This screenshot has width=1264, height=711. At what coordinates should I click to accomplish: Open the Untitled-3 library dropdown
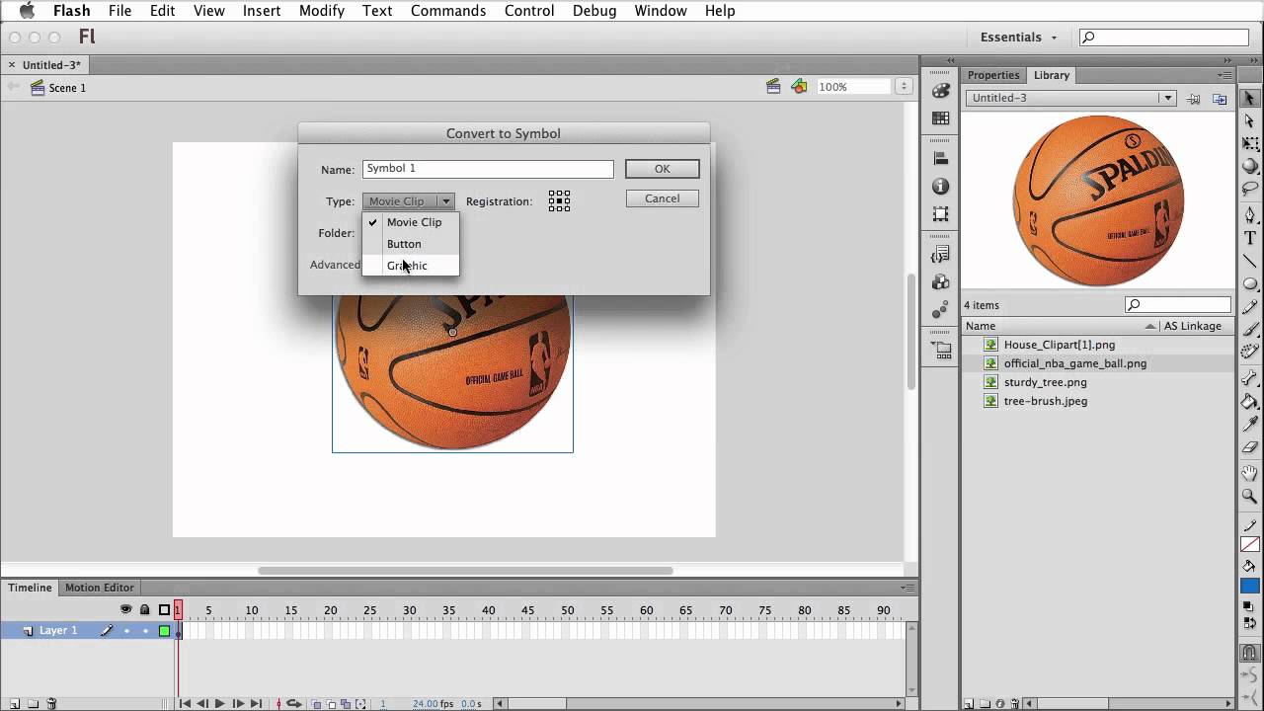point(1070,98)
